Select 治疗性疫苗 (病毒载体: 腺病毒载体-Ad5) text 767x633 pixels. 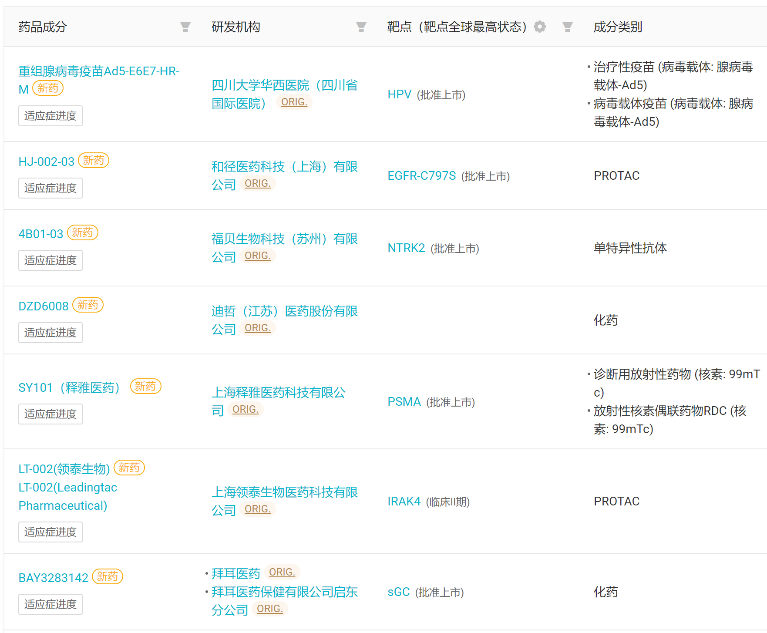tap(673, 76)
